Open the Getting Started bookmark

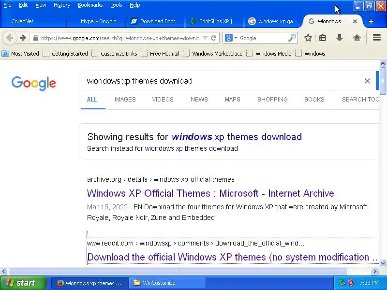(x=65, y=54)
